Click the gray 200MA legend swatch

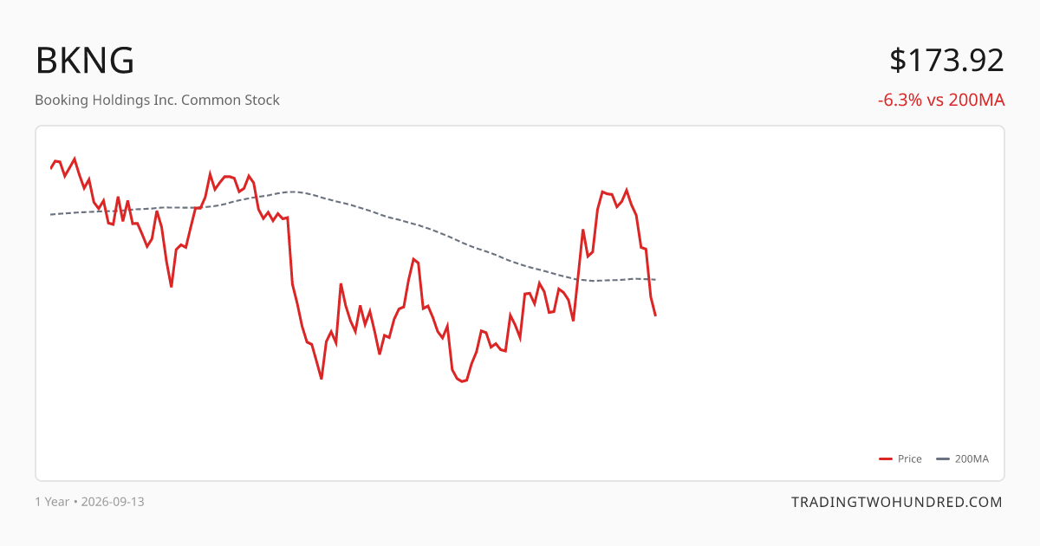(x=944, y=459)
